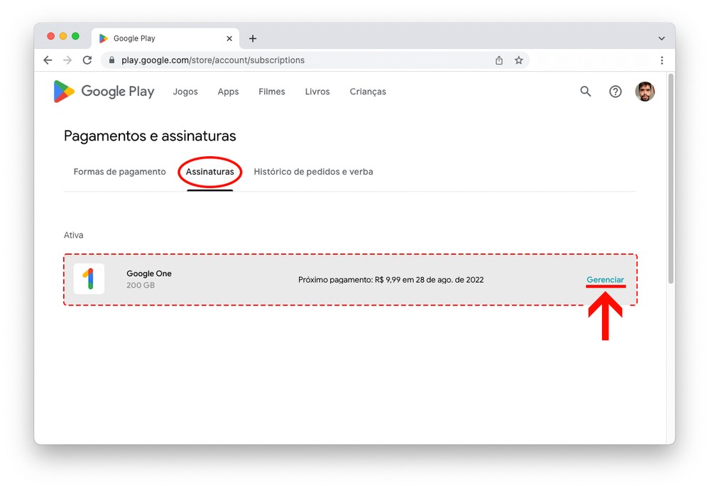Go back to the previous page
Viewport: 710px width, 490px height.
(48, 60)
